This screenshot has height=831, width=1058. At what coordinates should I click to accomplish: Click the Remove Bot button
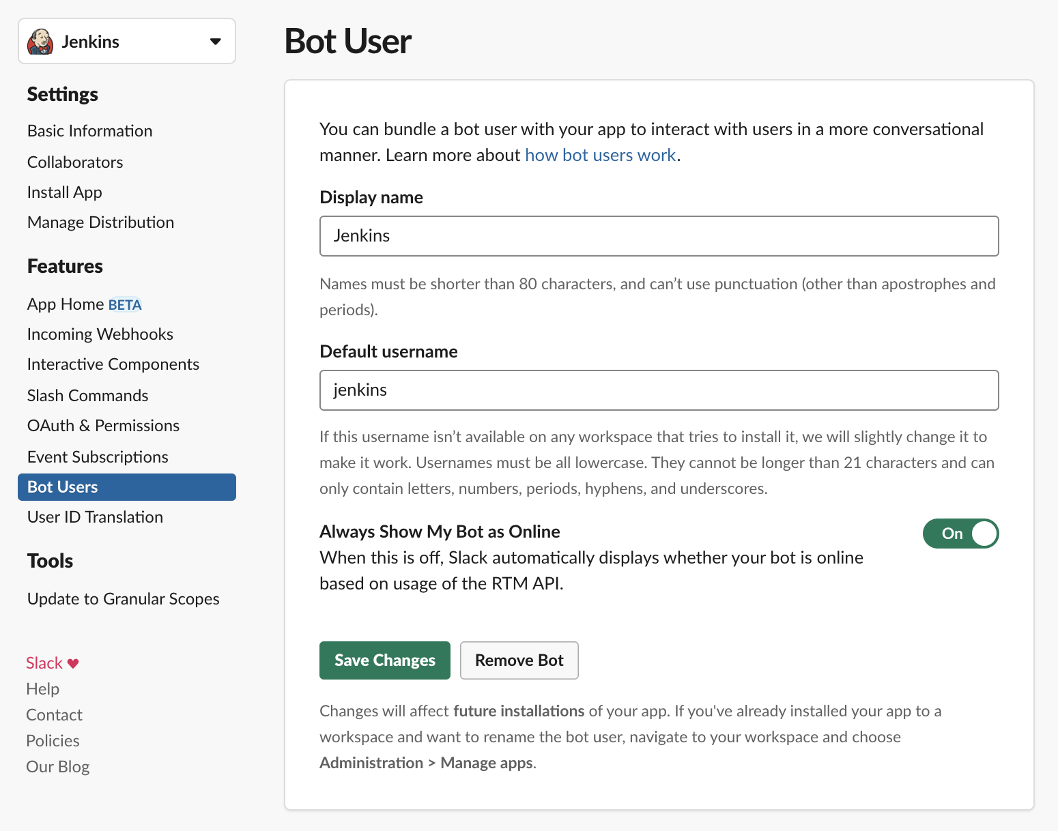(x=519, y=660)
